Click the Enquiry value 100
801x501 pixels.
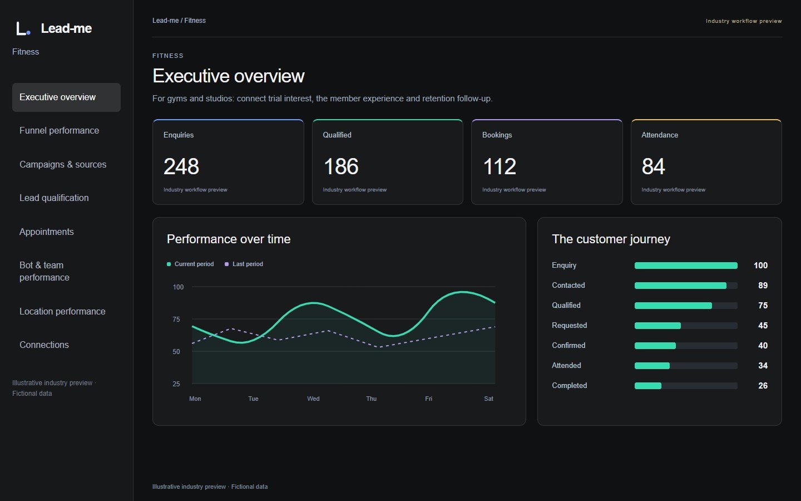(760, 266)
